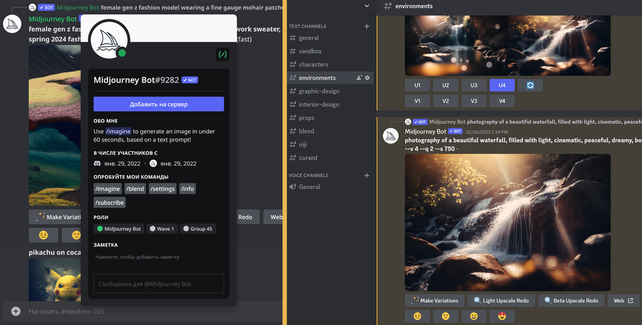This screenshot has width=642, height=325.
Task: Click the U1 upscale button
Action: point(417,86)
